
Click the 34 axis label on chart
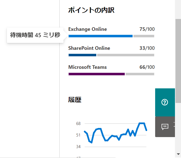coord(78,147)
